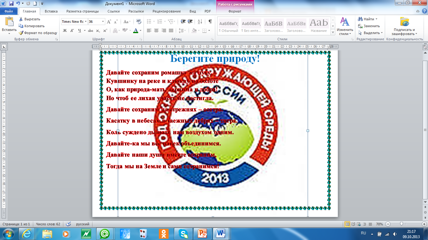This screenshot has width=428, height=240.
Task: Switch to Разметка страницы tab
Action: [x=82, y=11]
